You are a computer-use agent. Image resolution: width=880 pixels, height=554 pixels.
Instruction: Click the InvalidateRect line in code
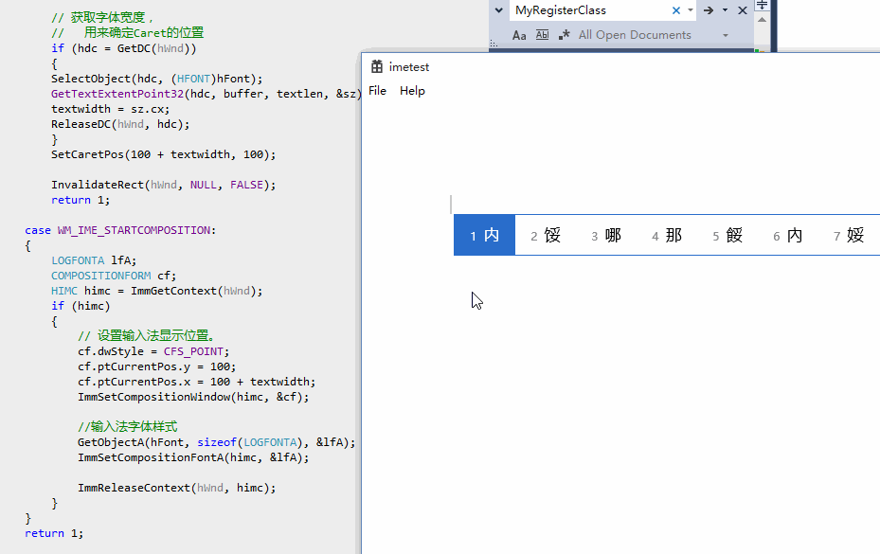(163, 185)
